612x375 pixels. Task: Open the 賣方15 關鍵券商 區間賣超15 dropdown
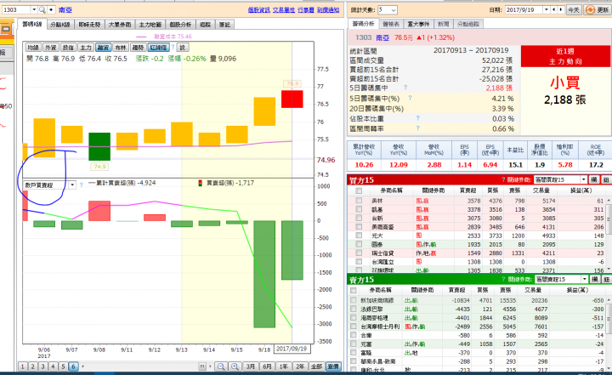point(584,279)
